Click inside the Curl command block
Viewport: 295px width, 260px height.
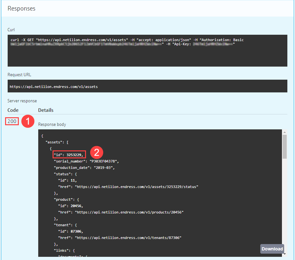(x=147, y=54)
